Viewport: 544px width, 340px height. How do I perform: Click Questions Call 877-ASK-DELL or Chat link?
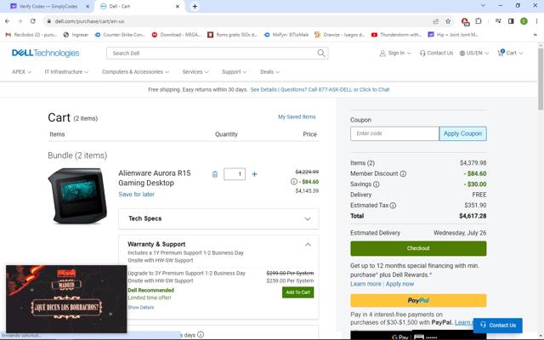[335, 89]
